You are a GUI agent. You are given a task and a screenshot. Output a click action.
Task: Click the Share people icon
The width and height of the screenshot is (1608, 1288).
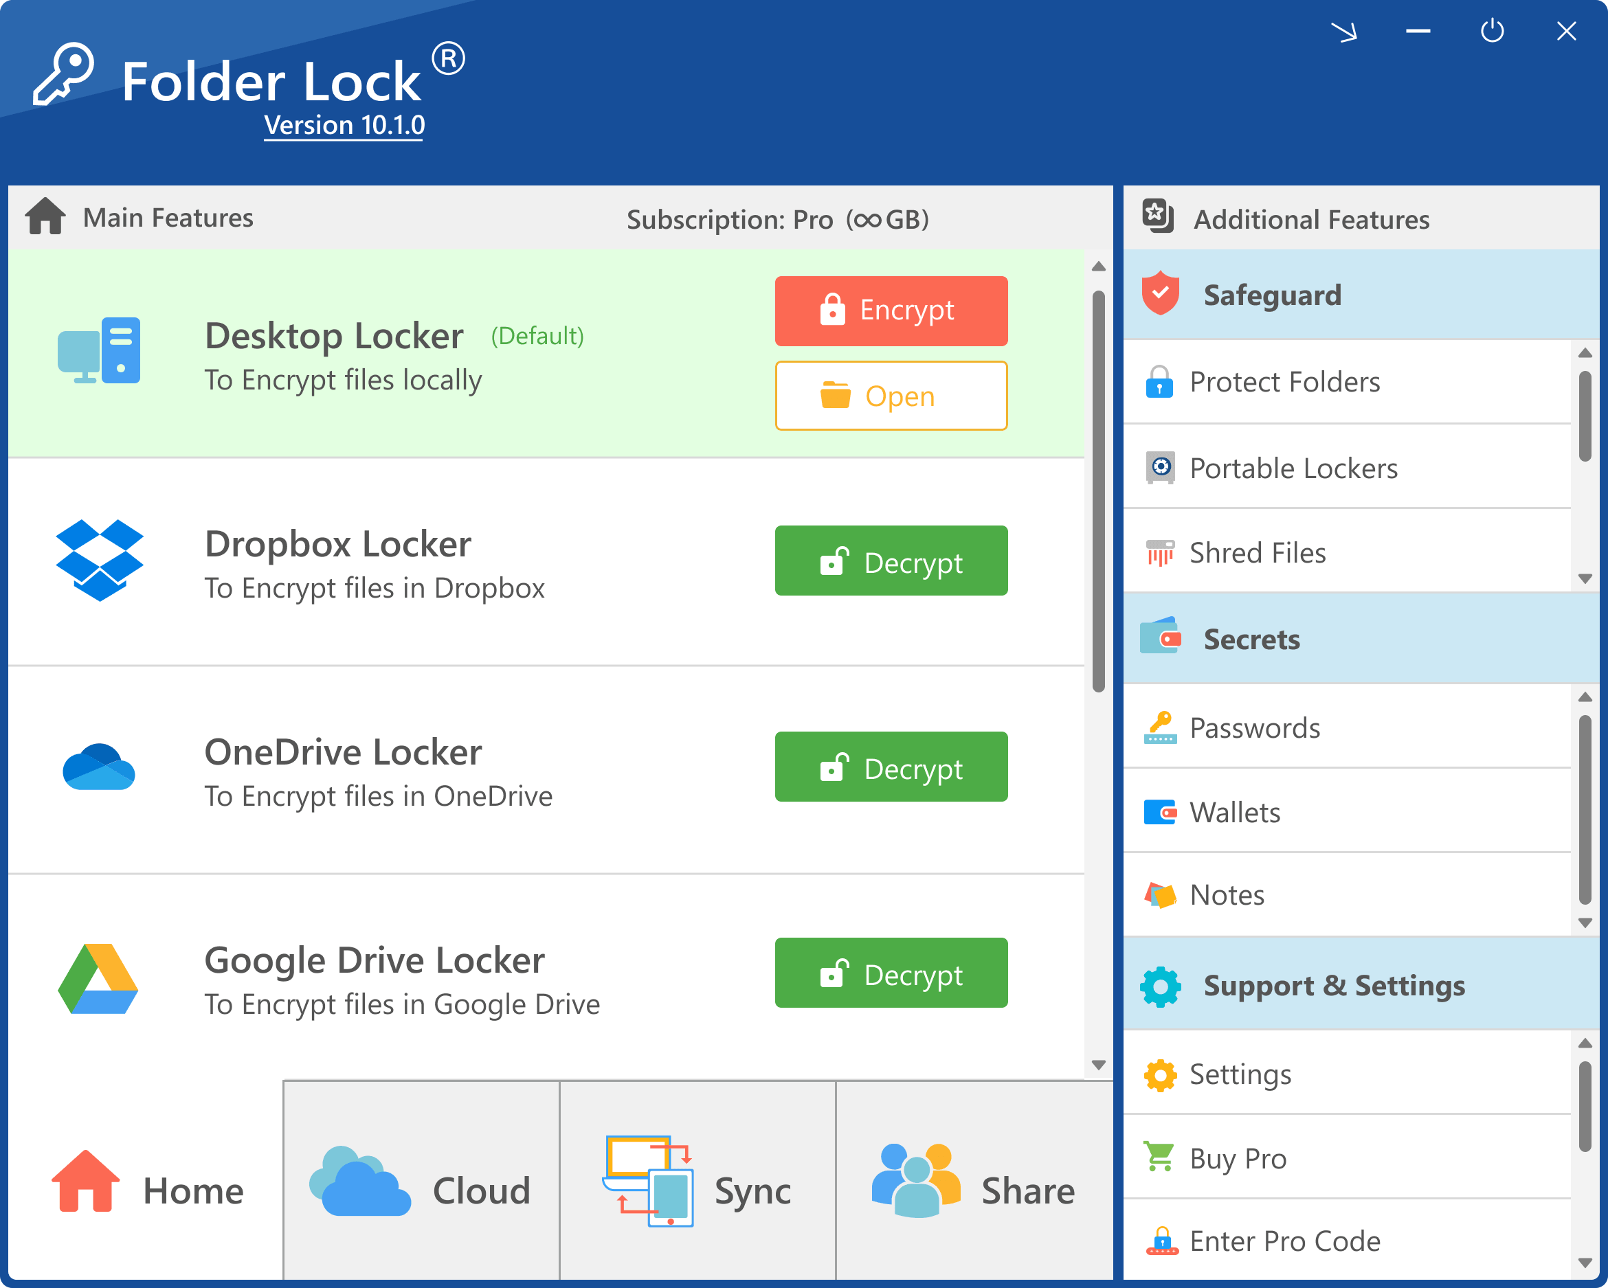[916, 1180]
